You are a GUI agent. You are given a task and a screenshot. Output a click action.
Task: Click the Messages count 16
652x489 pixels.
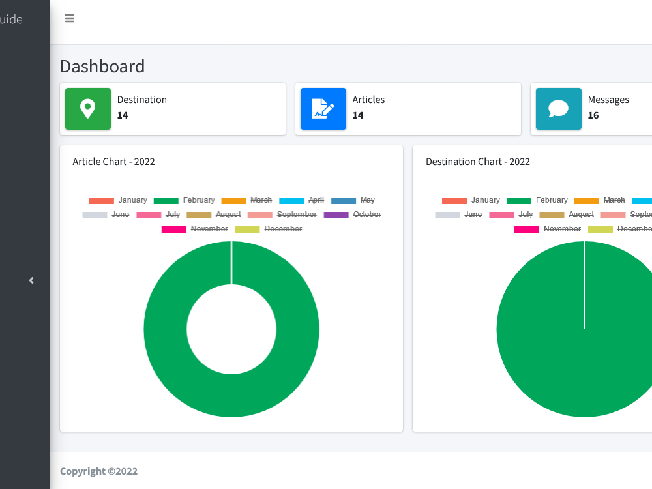593,115
